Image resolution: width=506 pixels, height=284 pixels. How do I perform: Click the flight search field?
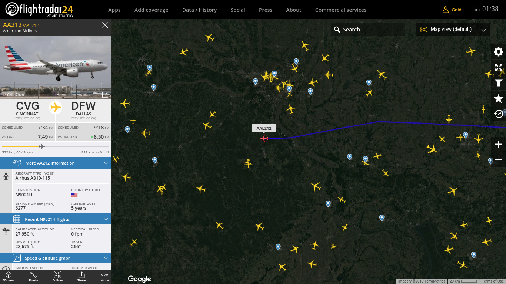click(368, 30)
